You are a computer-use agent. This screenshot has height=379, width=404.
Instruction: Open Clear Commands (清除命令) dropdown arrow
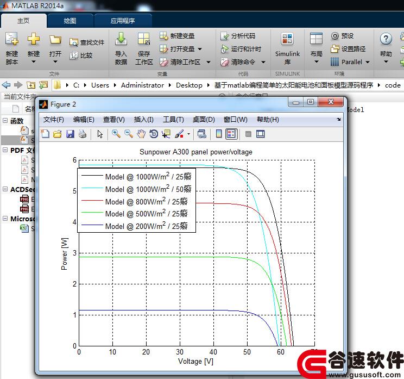263,62
